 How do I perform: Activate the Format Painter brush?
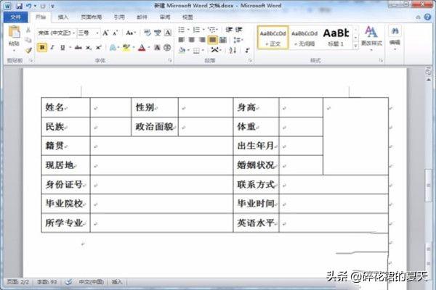tap(28, 50)
